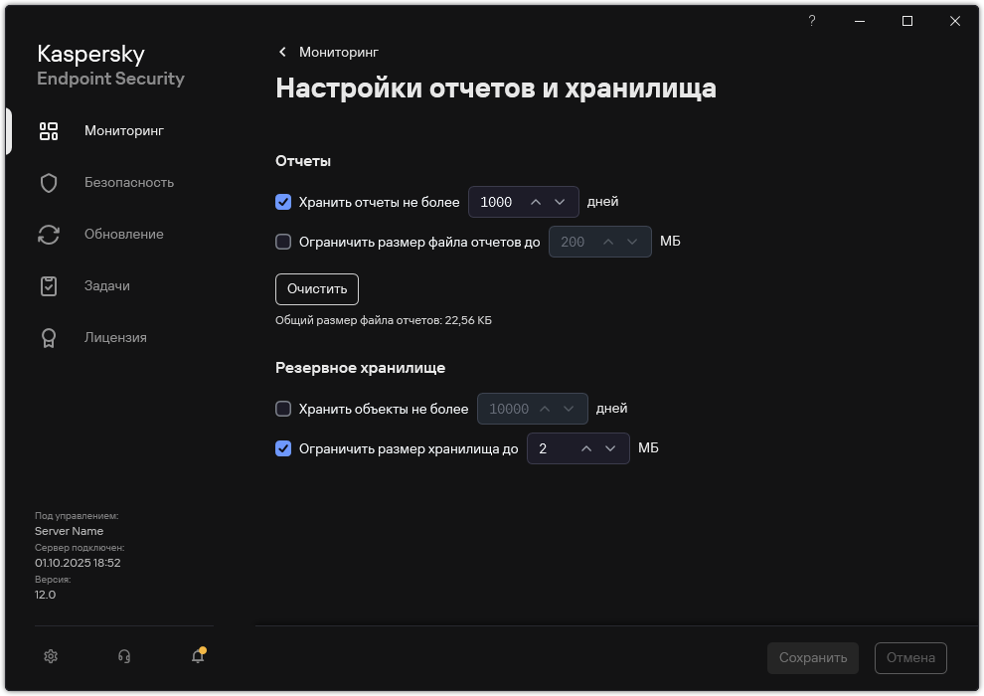Click the help question mark icon
The height and width of the screenshot is (696, 984).
click(811, 21)
